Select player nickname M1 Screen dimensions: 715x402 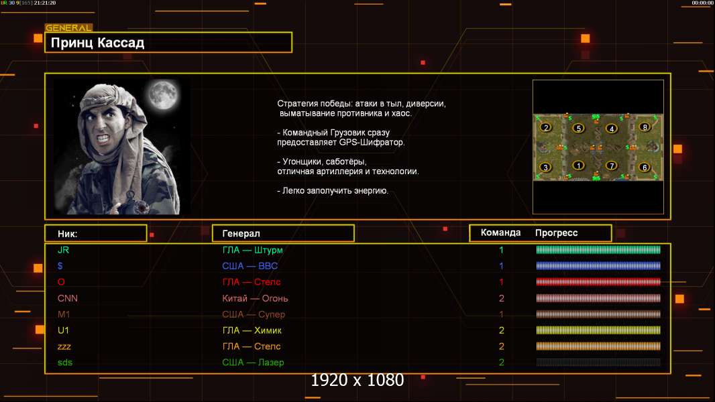64,314
